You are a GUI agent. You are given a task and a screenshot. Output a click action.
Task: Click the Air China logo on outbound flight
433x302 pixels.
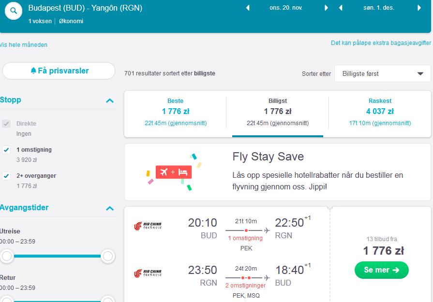148,226
